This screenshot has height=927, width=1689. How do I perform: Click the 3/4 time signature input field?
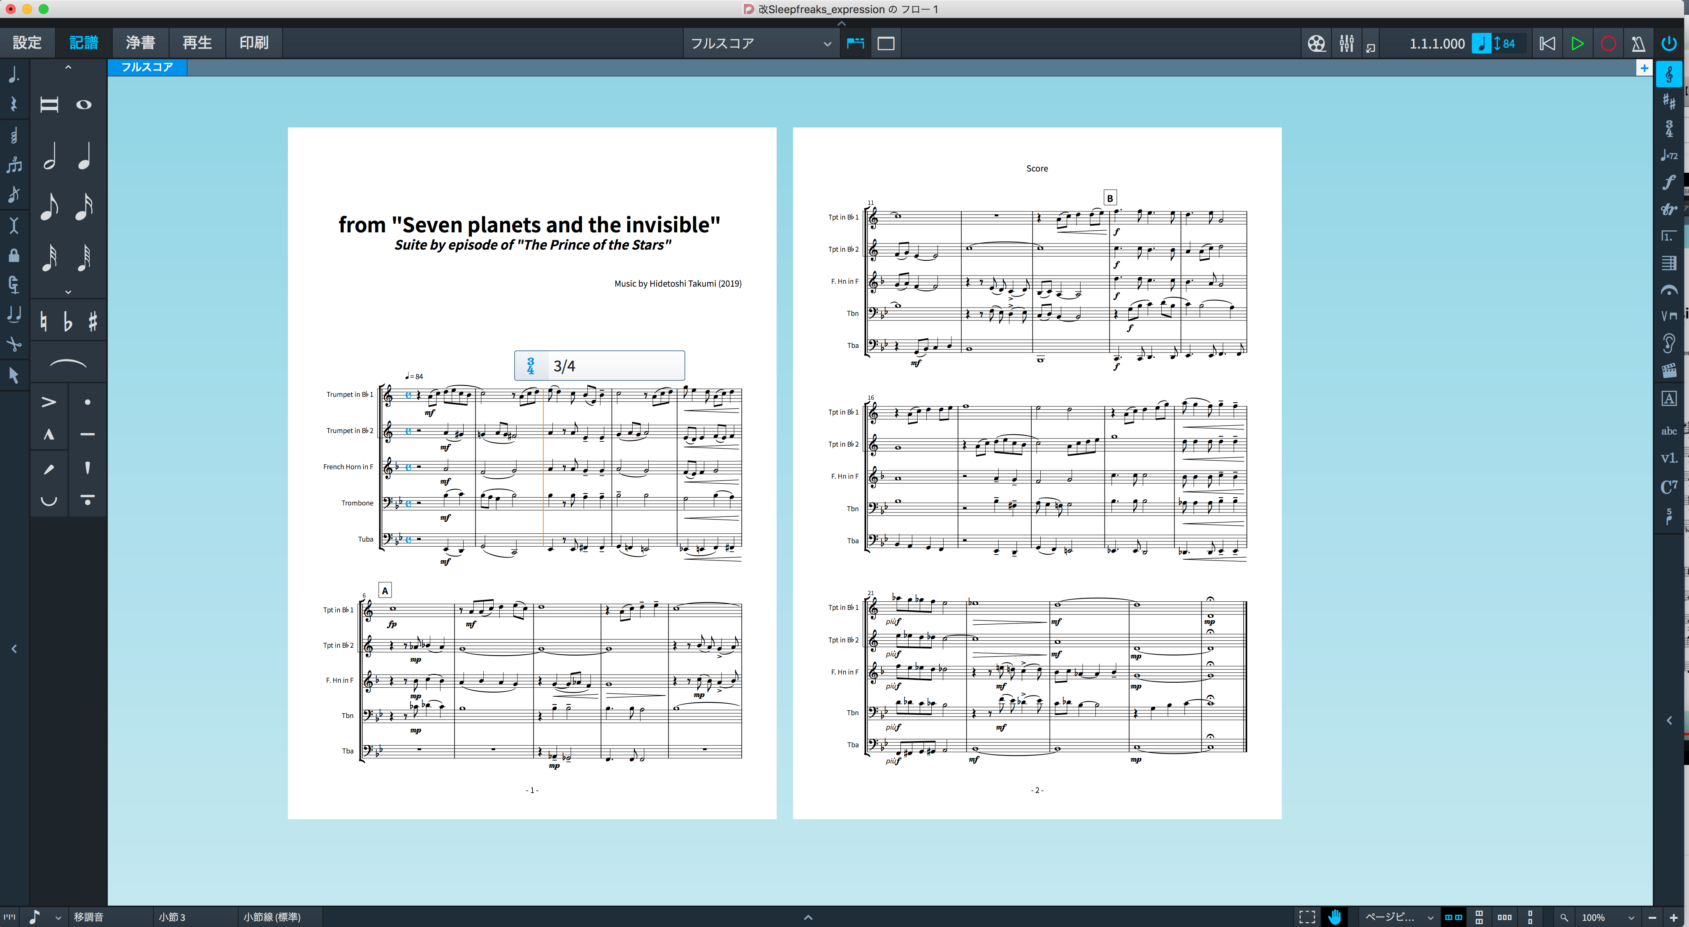coord(599,365)
